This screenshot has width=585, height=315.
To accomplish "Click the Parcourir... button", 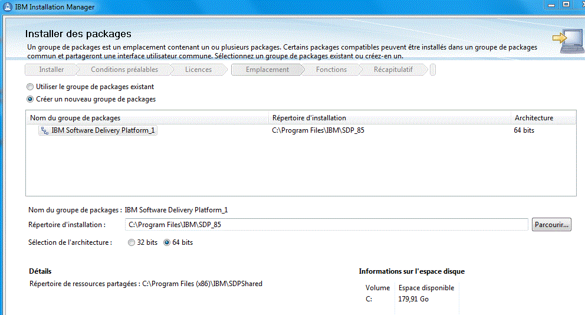I will [551, 225].
